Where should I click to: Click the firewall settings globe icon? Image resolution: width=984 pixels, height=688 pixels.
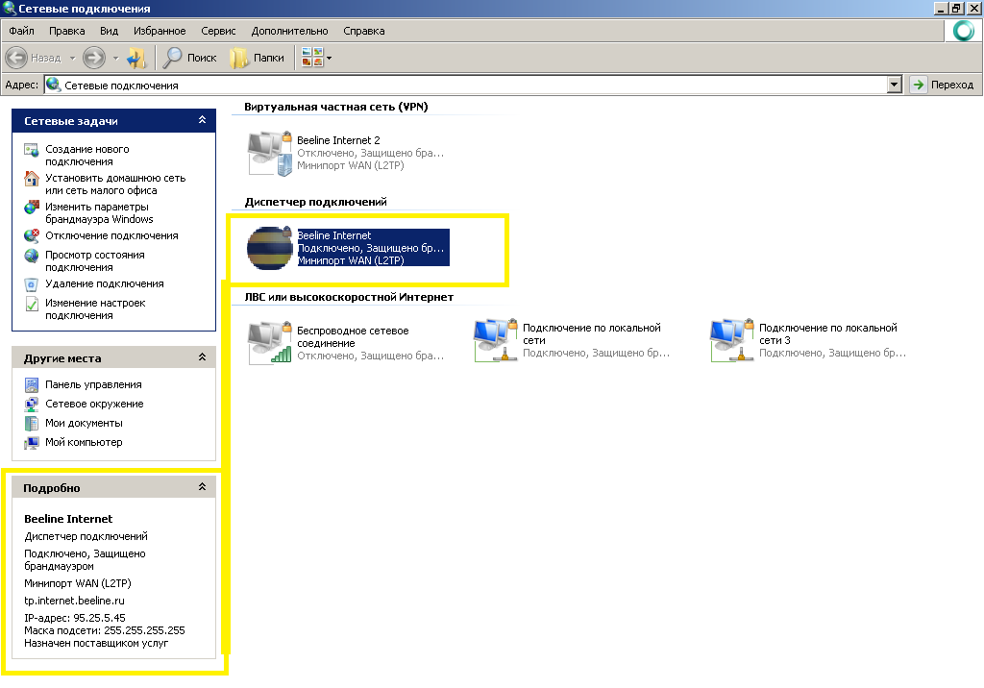pos(32,208)
